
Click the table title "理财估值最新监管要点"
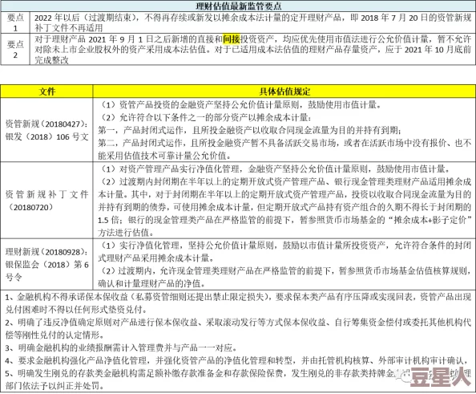pyautogui.click(x=238, y=6)
